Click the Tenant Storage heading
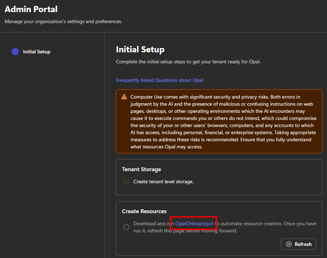Image resolution: width=327 pixels, height=258 pixels. click(x=141, y=169)
